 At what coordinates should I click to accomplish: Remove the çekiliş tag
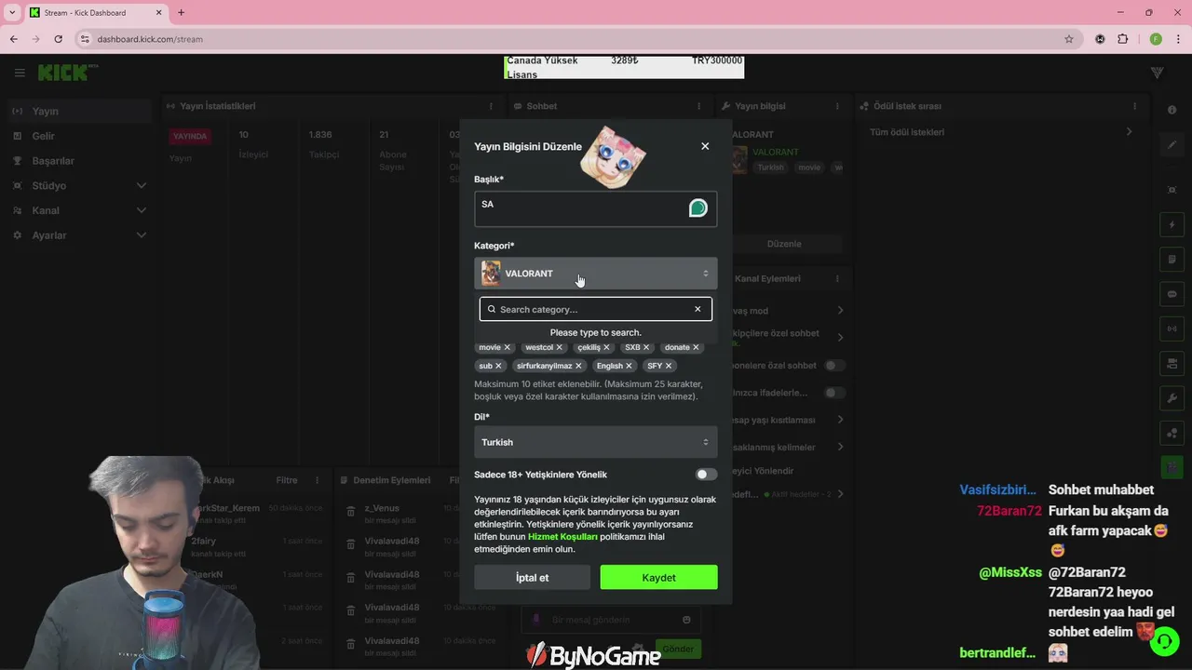(606, 347)
